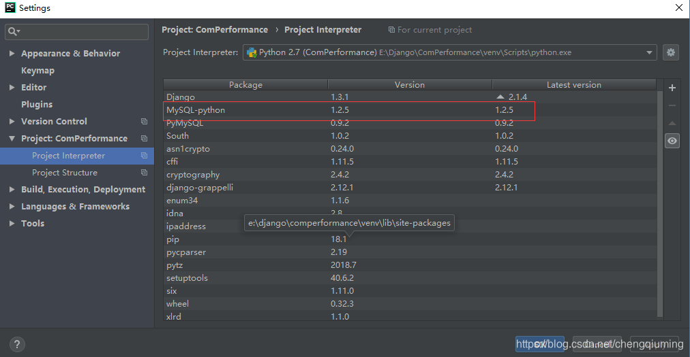Viewport: 690px width, 357px height.
Task: Click the settings search input field
Action: (76, 31)
